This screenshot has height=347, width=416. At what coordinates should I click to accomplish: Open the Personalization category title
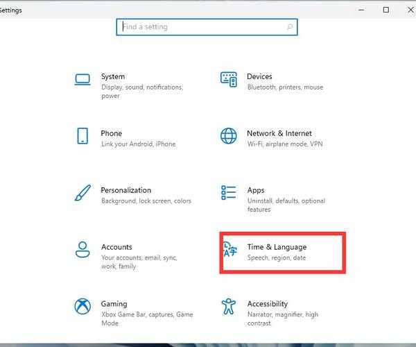(x=125, y=190)
